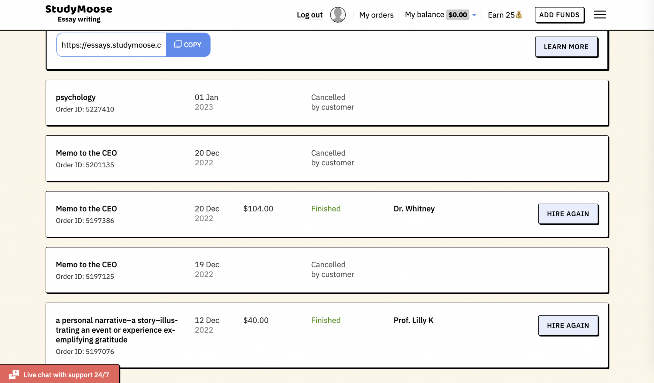Click the $0.00 balance amount

[x=457, y=15]
